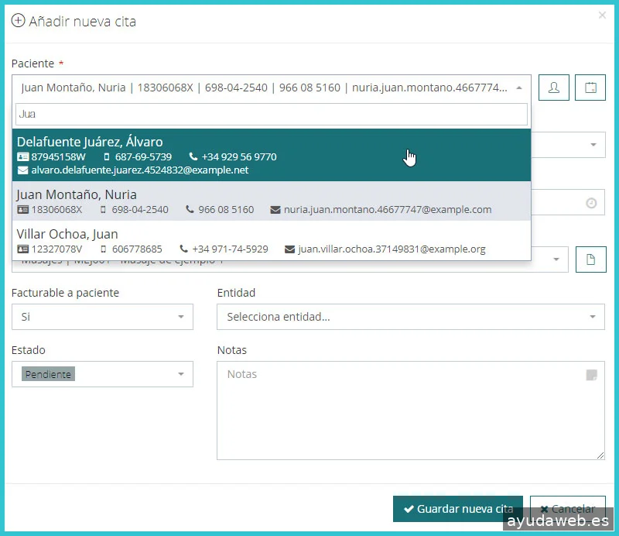
Task: Click mobile number 606778685
Action: tap(137, 249)
